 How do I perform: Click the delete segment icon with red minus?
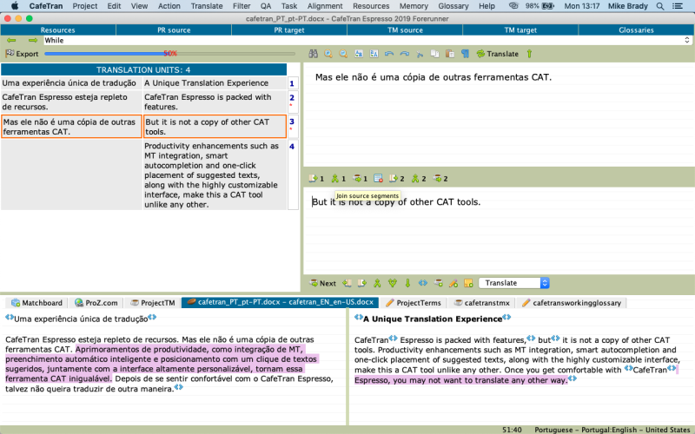[378, 179]
